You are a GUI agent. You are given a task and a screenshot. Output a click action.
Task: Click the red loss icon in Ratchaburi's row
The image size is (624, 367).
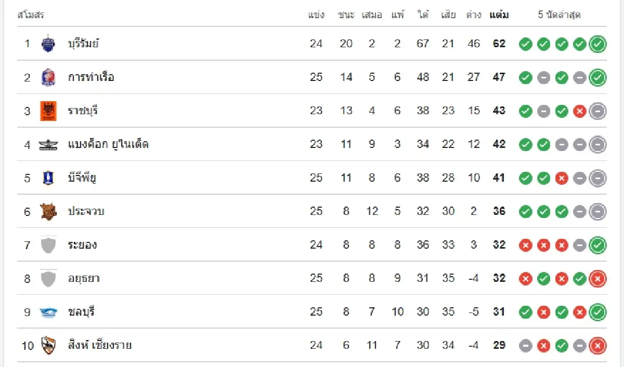coord(579,111)
